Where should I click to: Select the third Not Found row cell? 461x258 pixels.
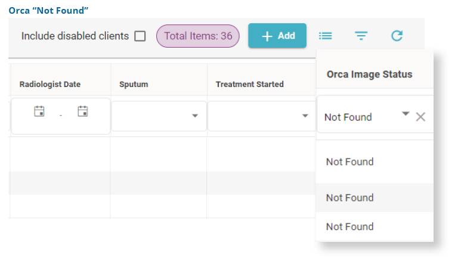[x=350, y=226]
